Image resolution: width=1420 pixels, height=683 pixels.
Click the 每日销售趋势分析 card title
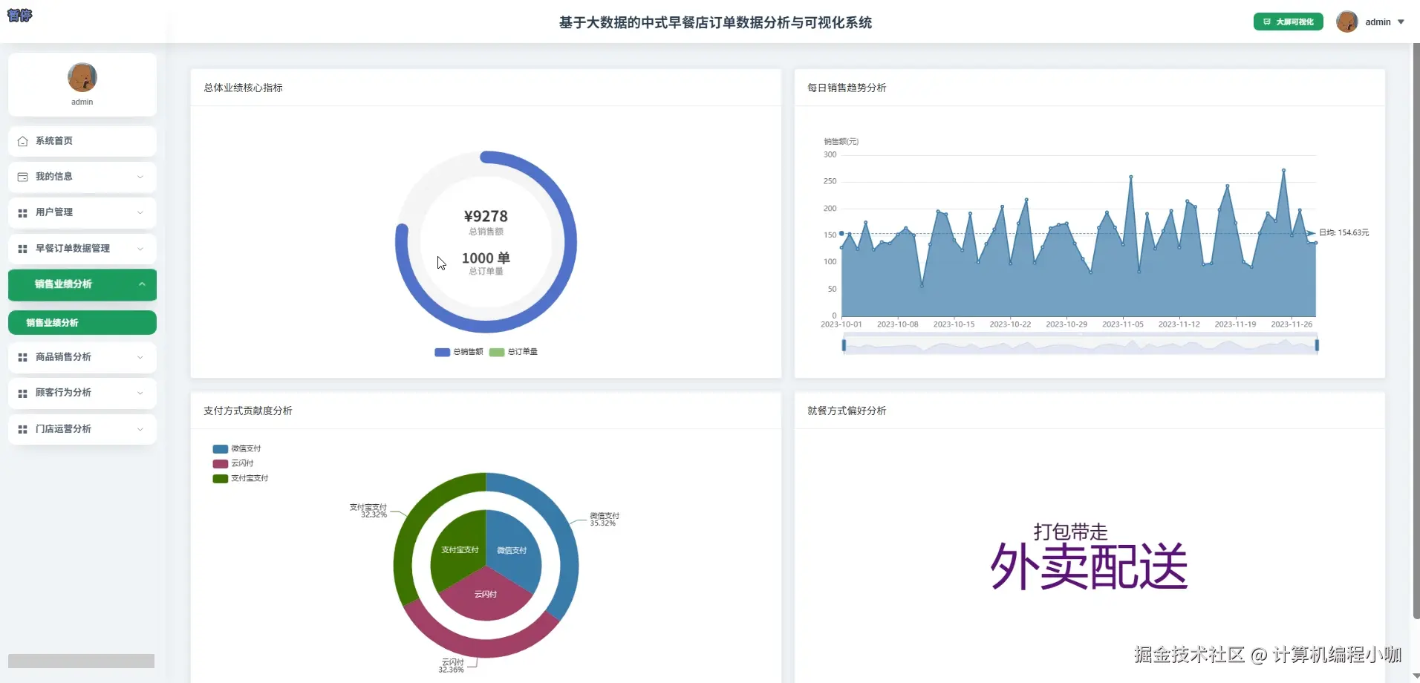click(847, 88)
